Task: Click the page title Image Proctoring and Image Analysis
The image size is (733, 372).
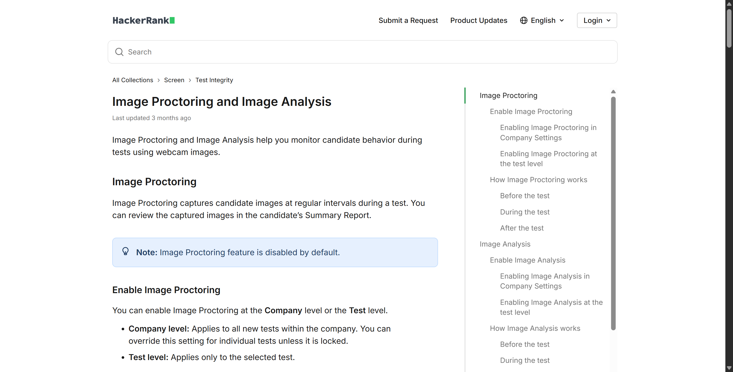Action: point(222,102)
